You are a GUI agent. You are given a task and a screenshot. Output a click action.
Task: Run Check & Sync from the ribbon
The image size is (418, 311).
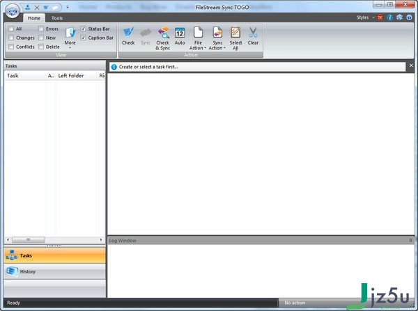tap(163, 38)
